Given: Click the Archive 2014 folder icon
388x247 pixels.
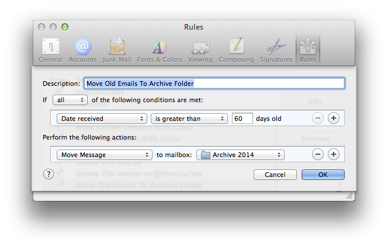Looking at the screenshot, I should (205, 155).
